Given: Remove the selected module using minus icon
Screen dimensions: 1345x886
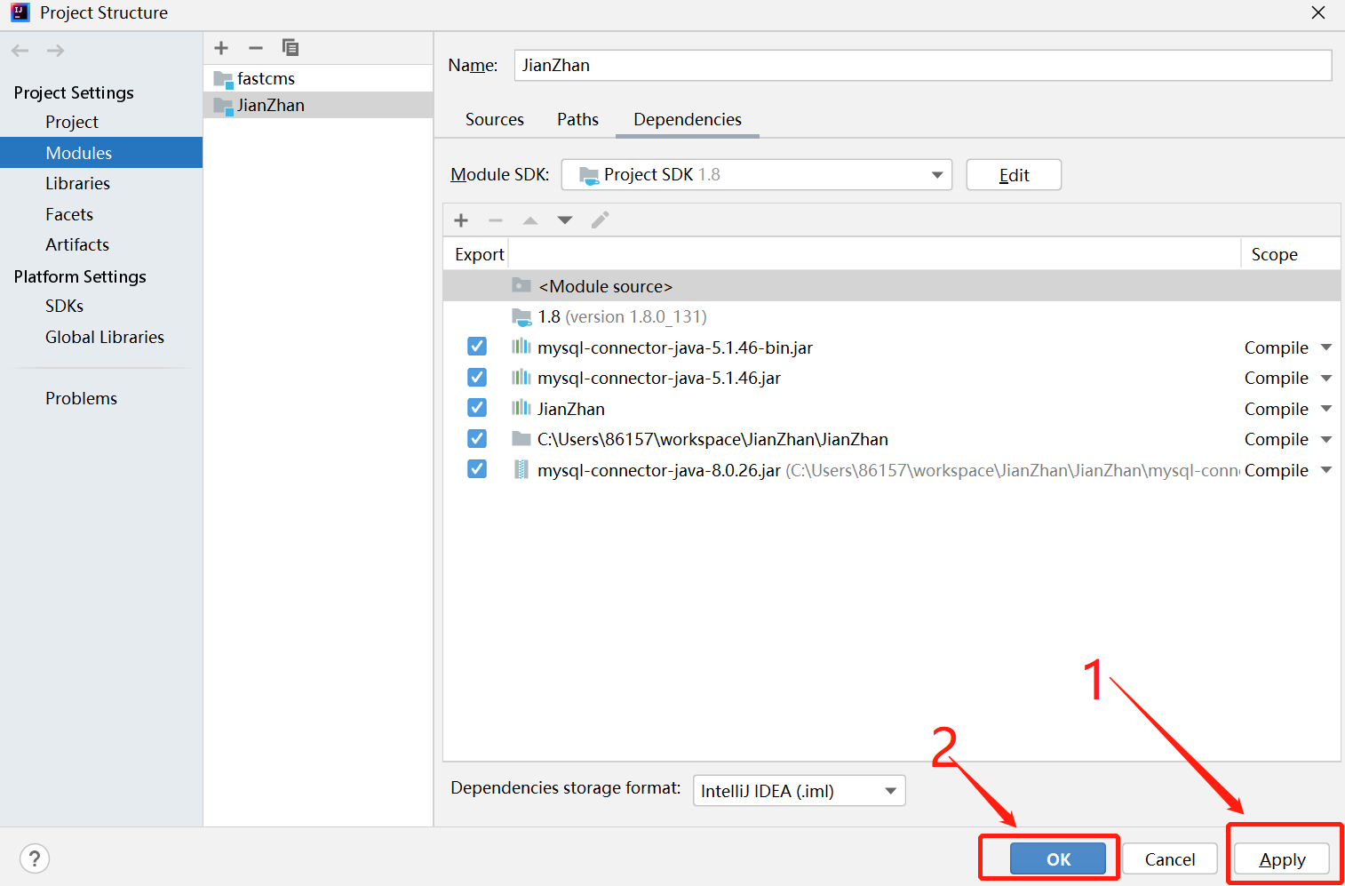Looking at the screenshot, I should pos(255,47).
